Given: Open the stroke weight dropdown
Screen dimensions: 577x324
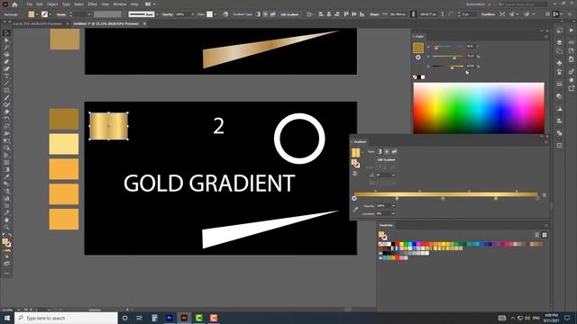Looking at the screenshot, I should tap(88, 14).
